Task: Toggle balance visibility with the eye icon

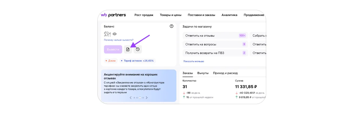Action: coord(115,34)
